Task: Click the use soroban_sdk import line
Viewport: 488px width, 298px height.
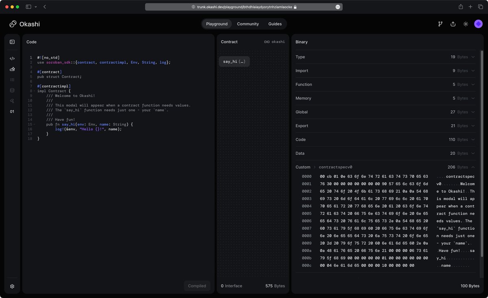Action: coord(104,62)
